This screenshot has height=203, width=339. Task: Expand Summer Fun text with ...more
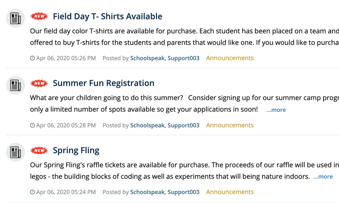(276, 110)
